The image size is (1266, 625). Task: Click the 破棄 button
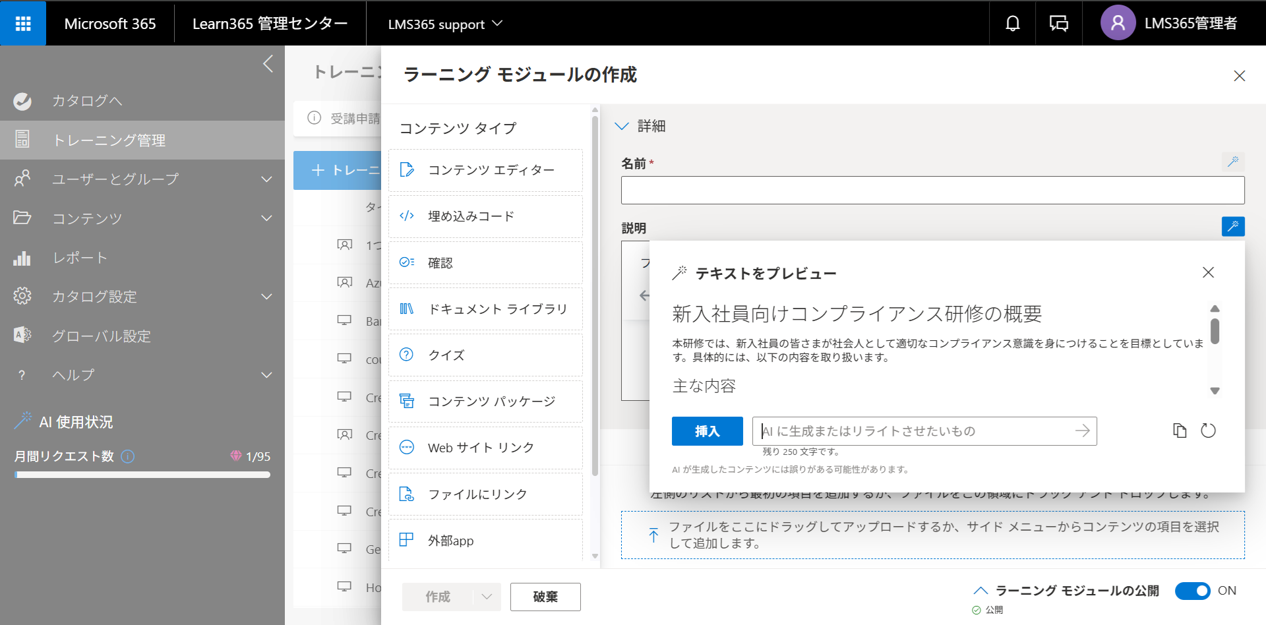545,597
